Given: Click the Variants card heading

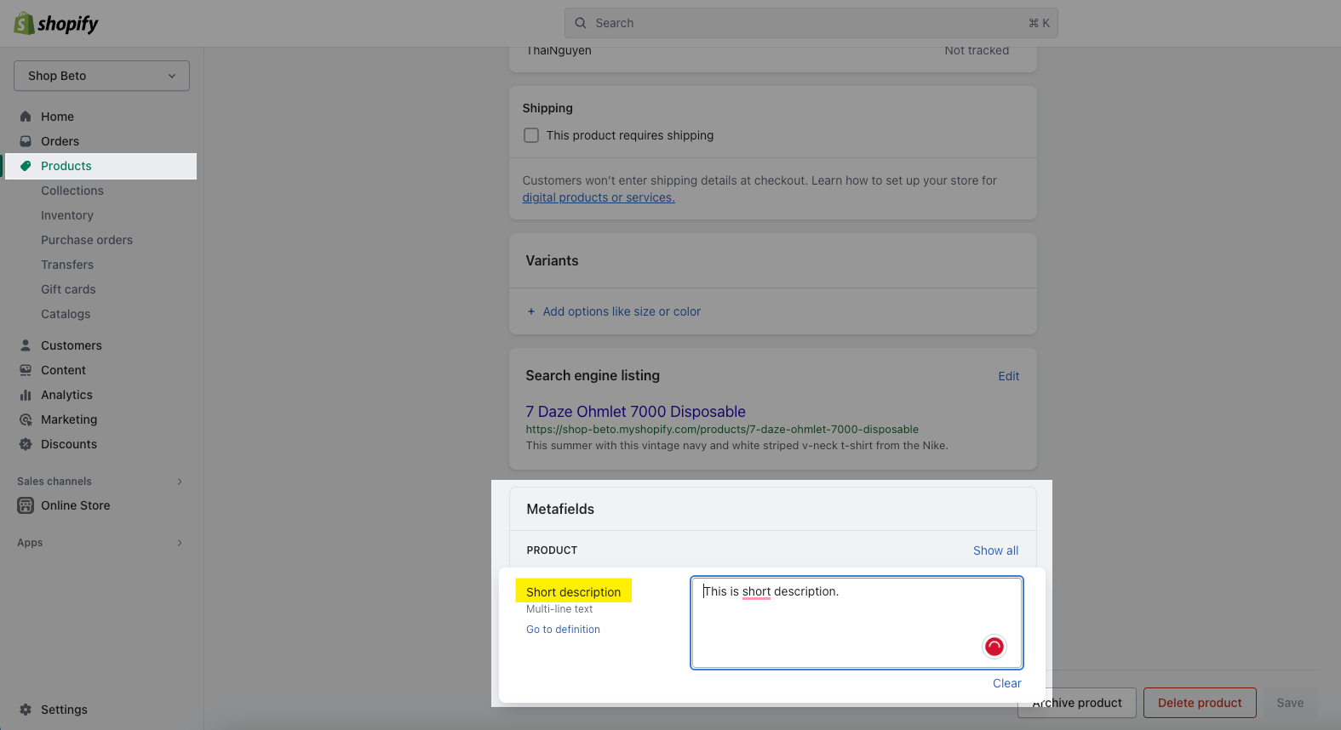Looking at the screenshot, I should pos(552,260).
